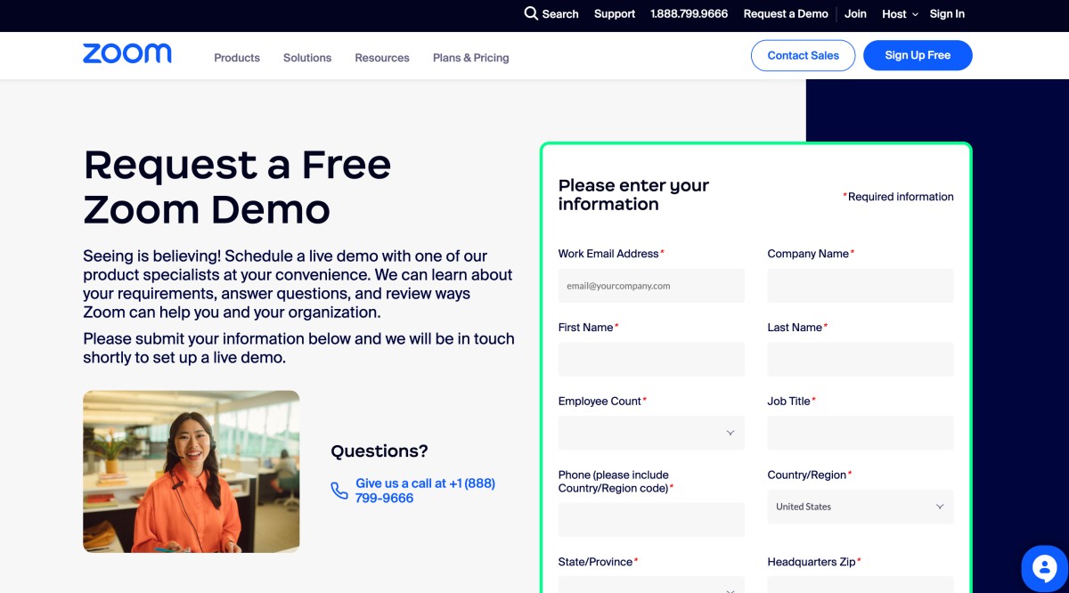Image resolution: width=1069 pixels, height=593 pixels.
Task: Open the Country/Region dropdown
Action: tap(860, 507)
